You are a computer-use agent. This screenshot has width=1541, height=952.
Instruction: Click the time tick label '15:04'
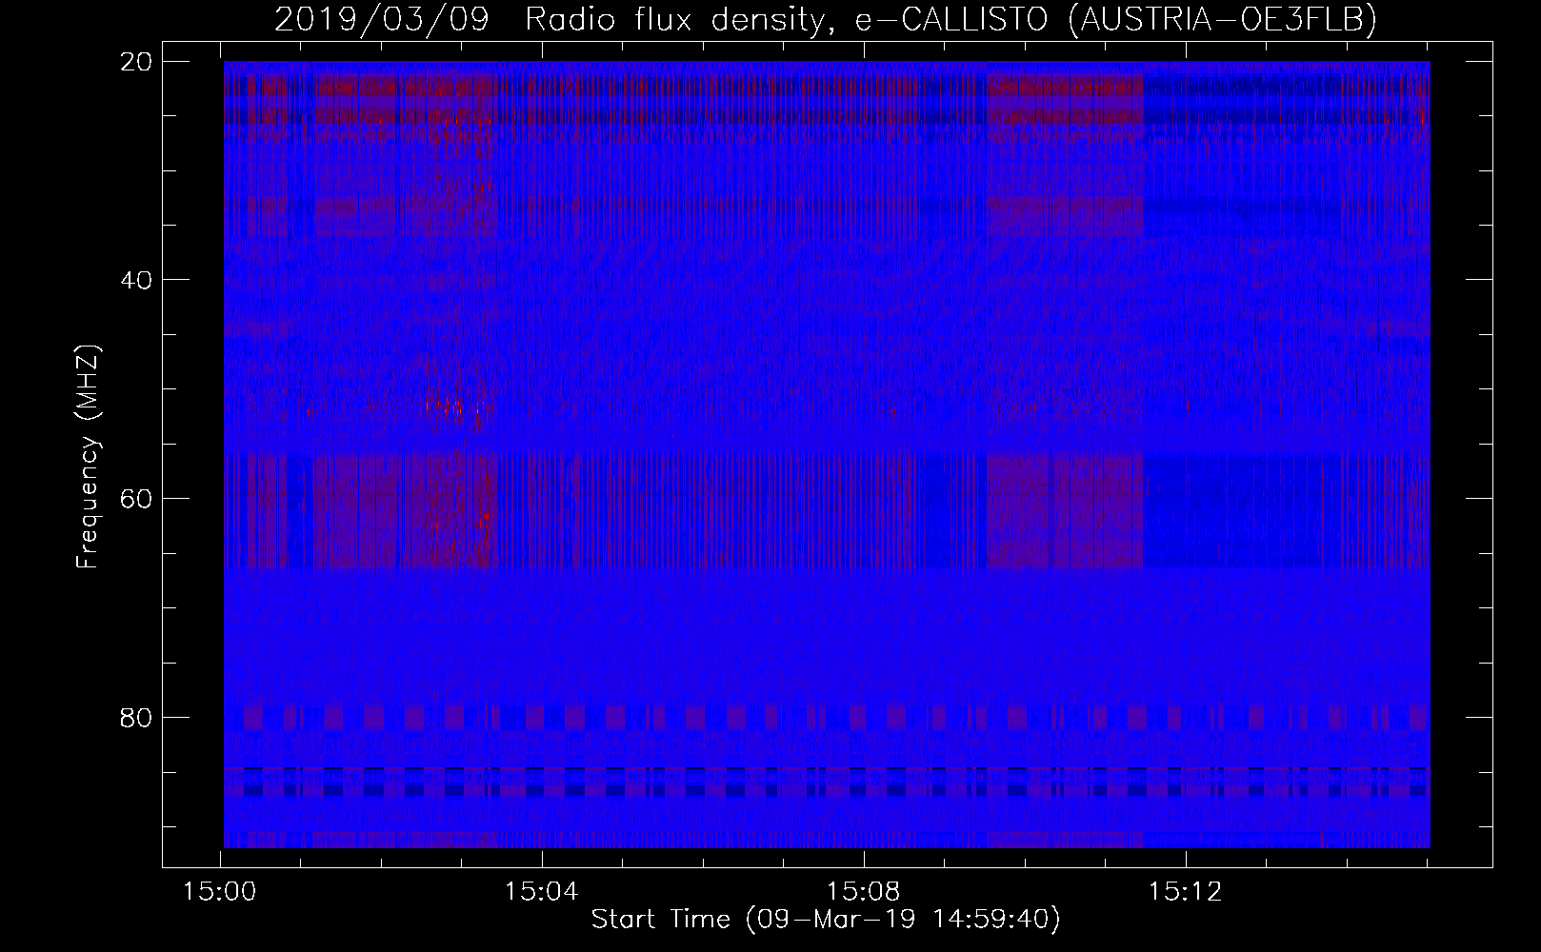(x=542, y=892)
